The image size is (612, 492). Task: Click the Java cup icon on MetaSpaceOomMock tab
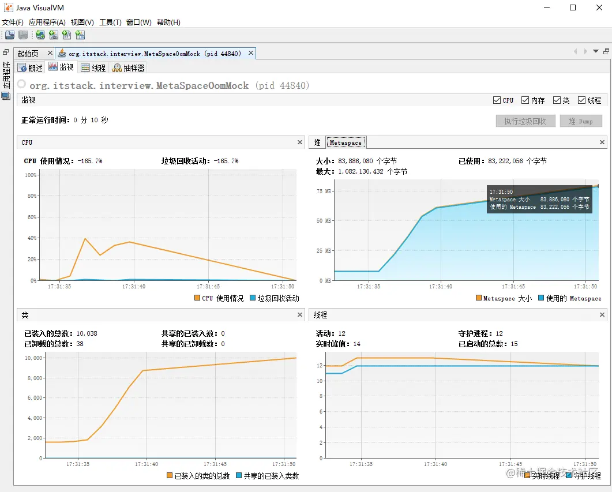coord(62,52)
